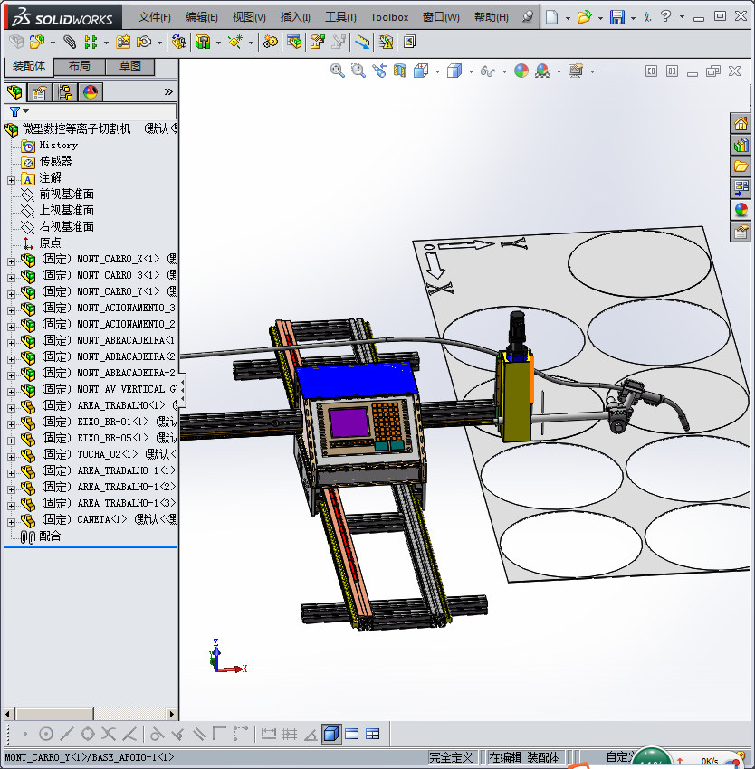The height and width of the screenshot is (769, 755).
Task: Expand the 注解 annotations folder
Action: (11, 180)
